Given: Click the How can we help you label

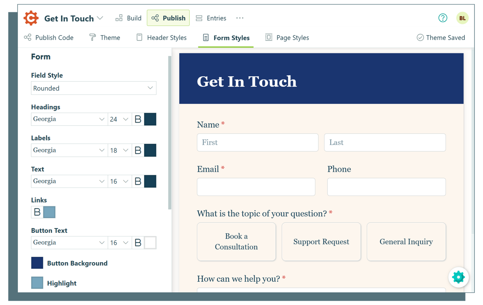Looking at the screenshot, I should tap(238, 279).
